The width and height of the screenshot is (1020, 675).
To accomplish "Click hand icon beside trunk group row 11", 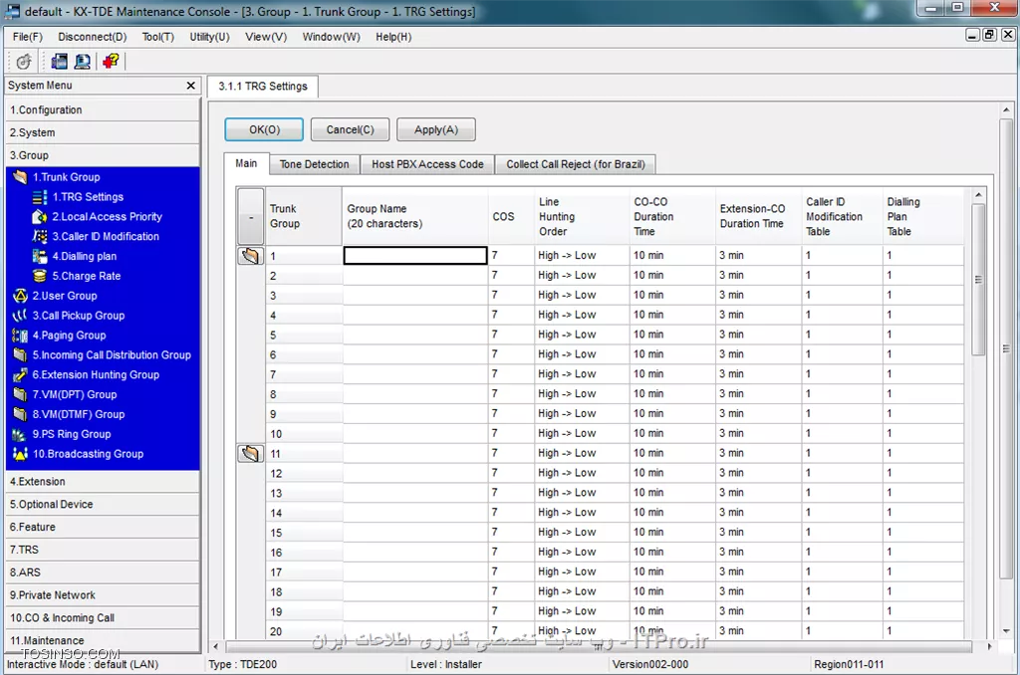I will pyautogui.click(x=250, y=453).
